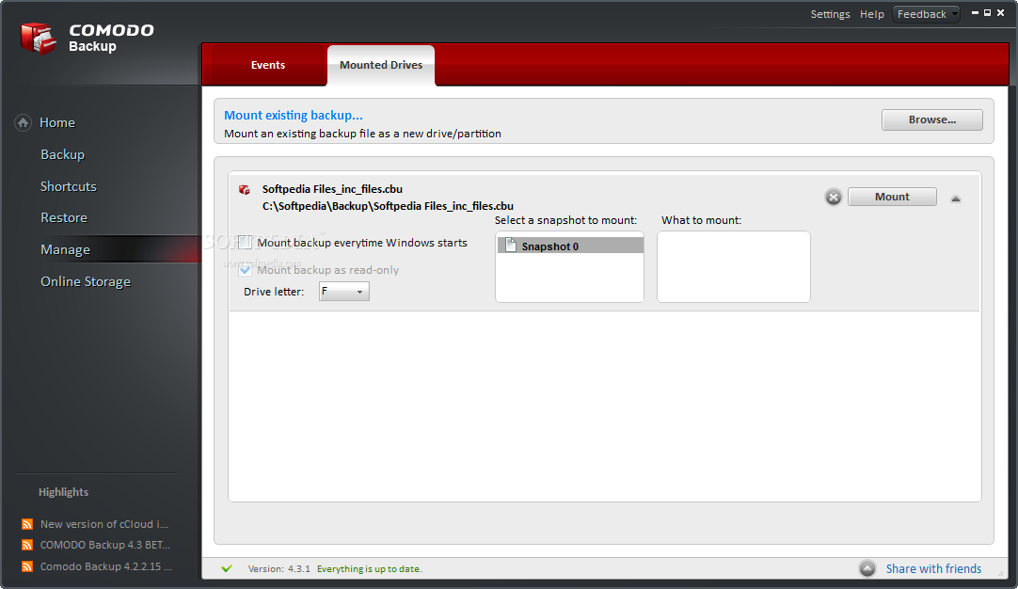Click the Softpedia Files_inc_files.cbu title

332,189
